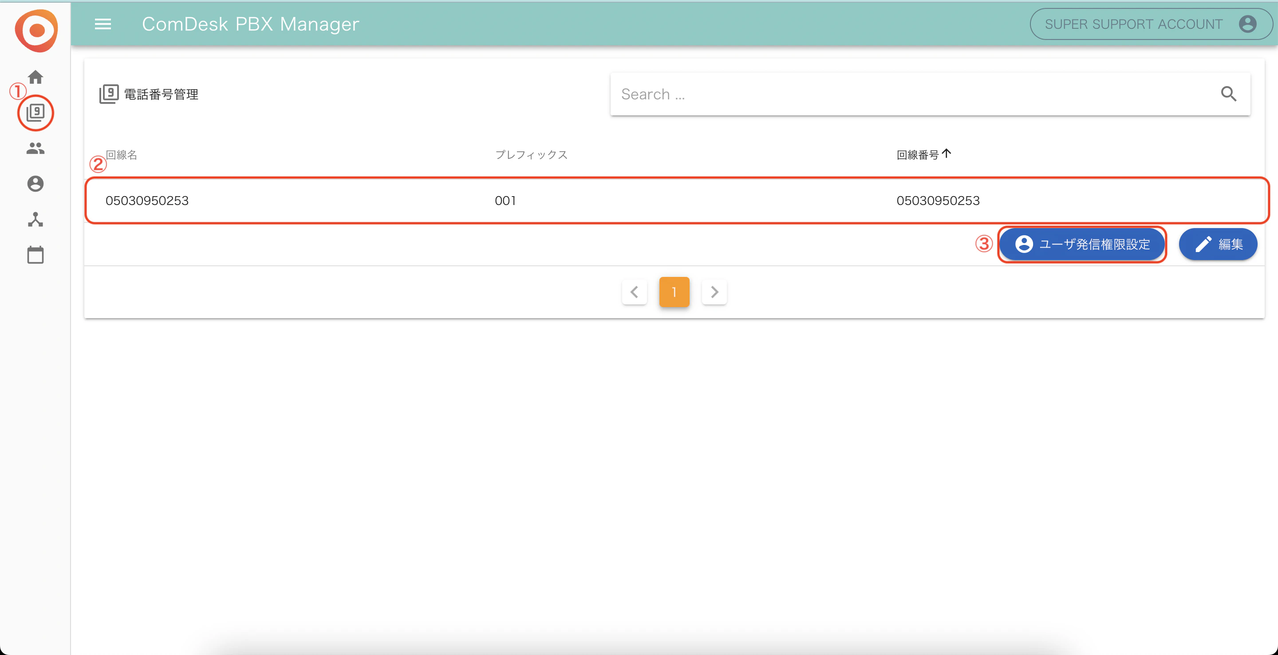Open the hamburger navigation menu
Image resolution: width=1278 pixels, height=655 pixels.
tap(103, 24)
